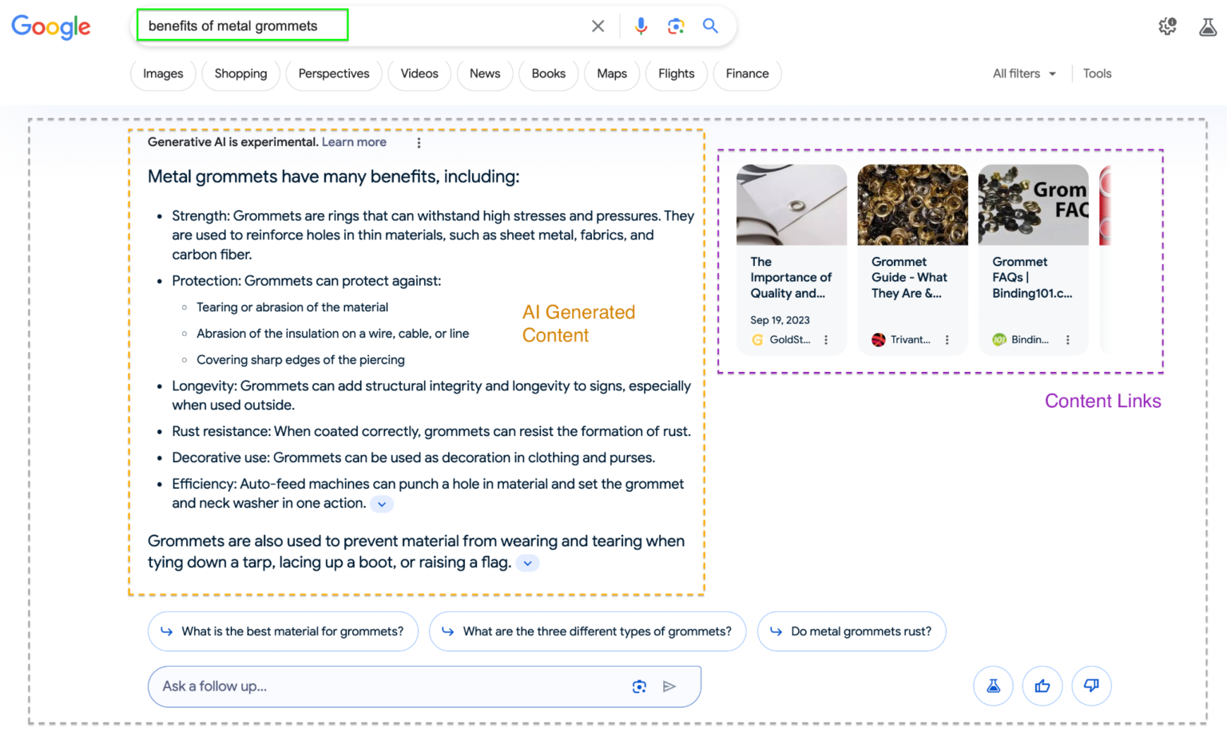The image size is (1227, 736).
Task: Open 'Grommet Guide - What They Are' card
Action: (x=911, y=277)
